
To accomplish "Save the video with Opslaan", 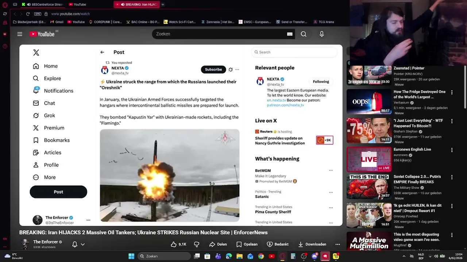I will click(247, 244).
